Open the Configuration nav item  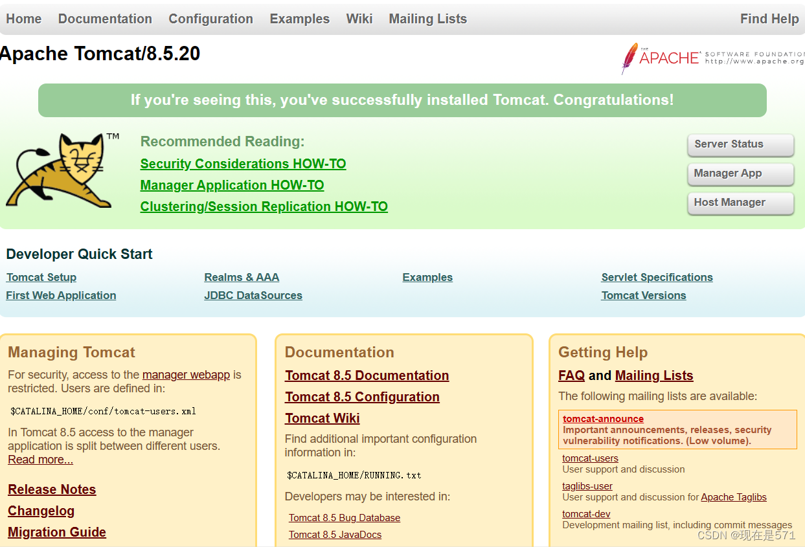click(210, 19)
